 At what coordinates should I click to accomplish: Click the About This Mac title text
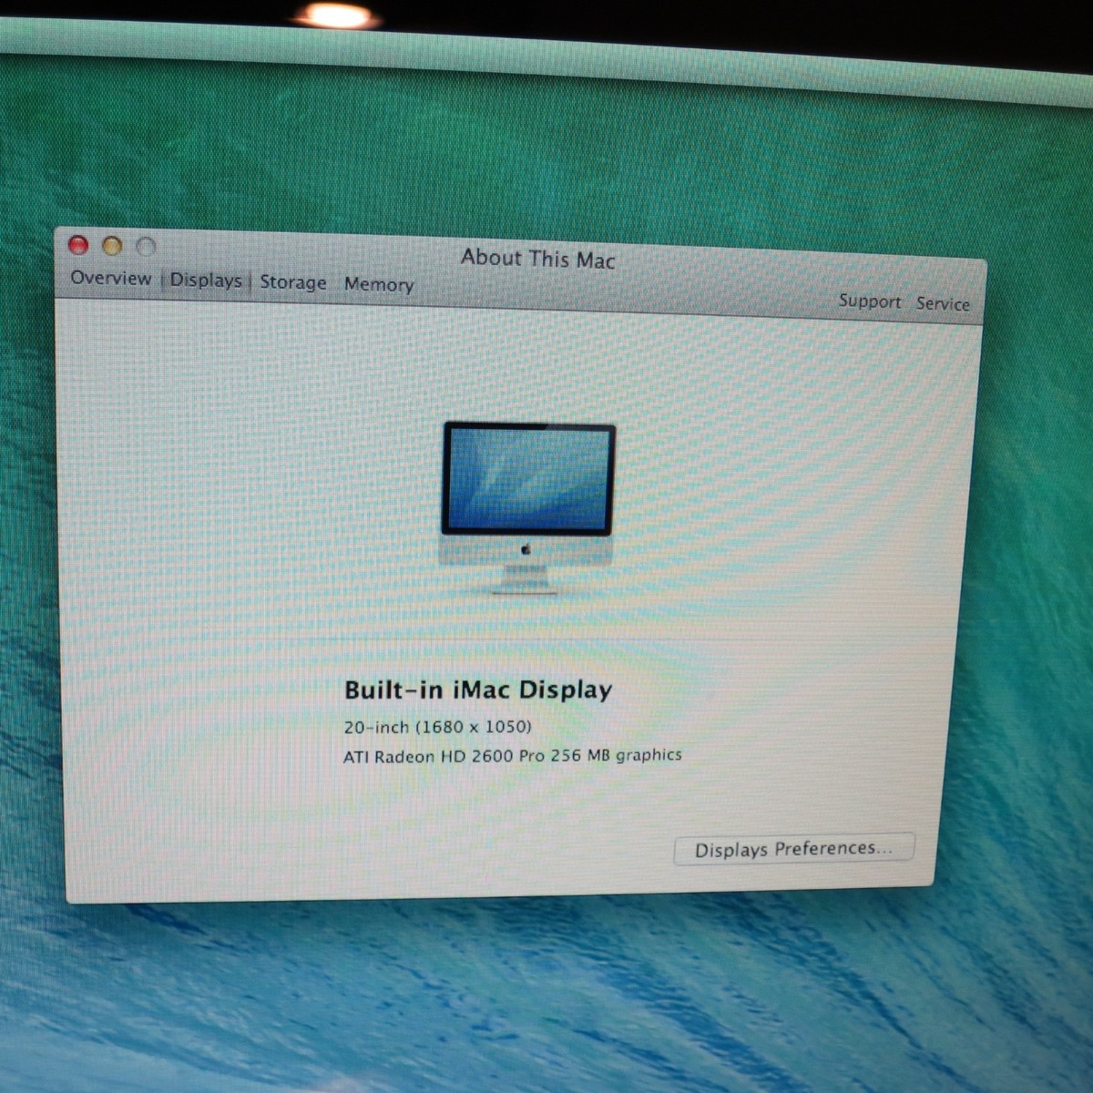(x=537, y=259)
